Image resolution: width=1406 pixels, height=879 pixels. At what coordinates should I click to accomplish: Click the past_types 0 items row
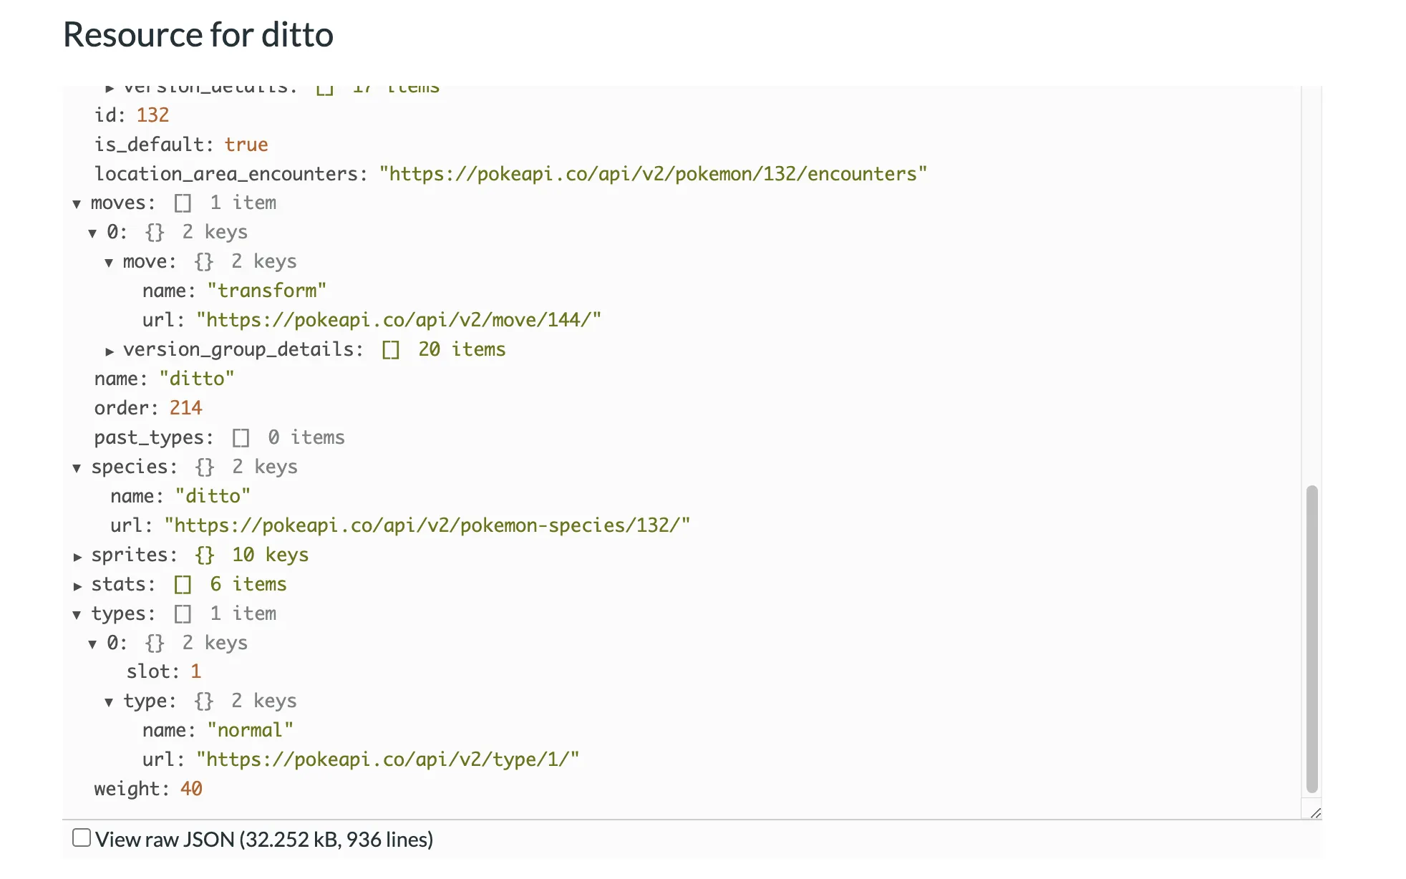coord(219,437)
